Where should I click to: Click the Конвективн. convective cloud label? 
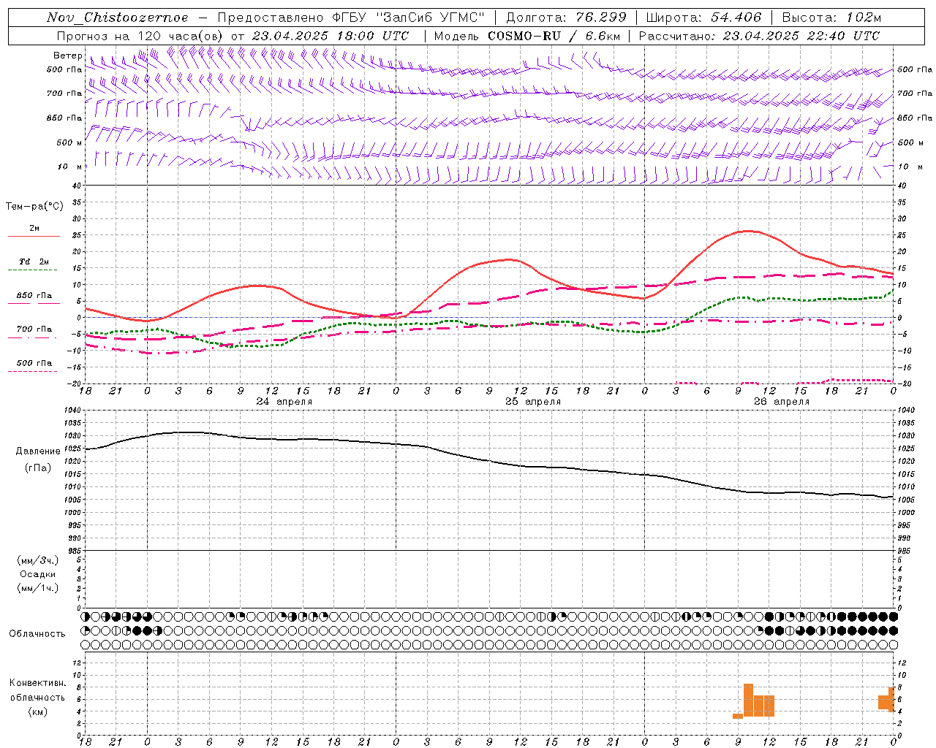[x=37, y=683]
